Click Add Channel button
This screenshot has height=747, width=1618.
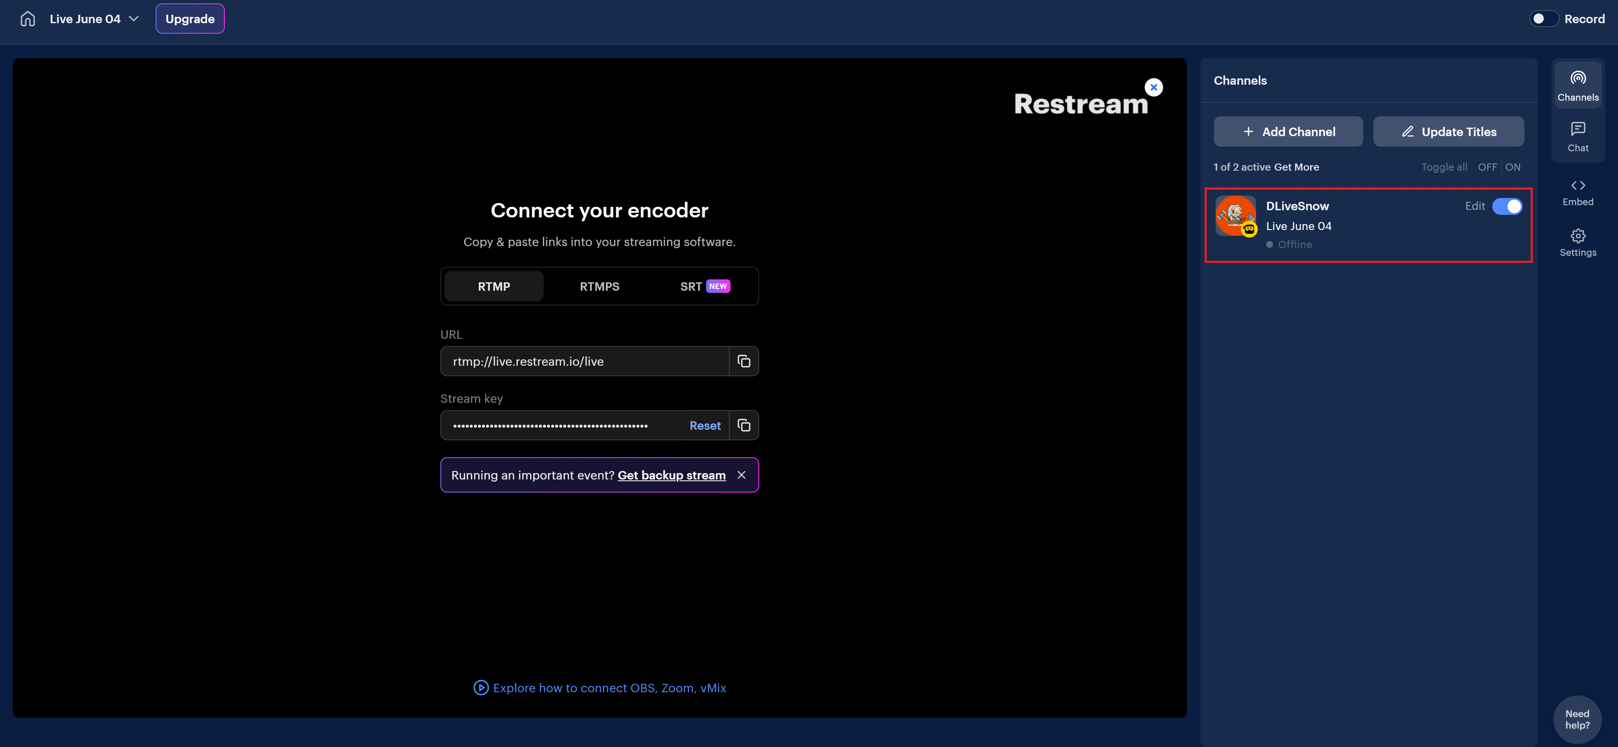pos(1288,132)
